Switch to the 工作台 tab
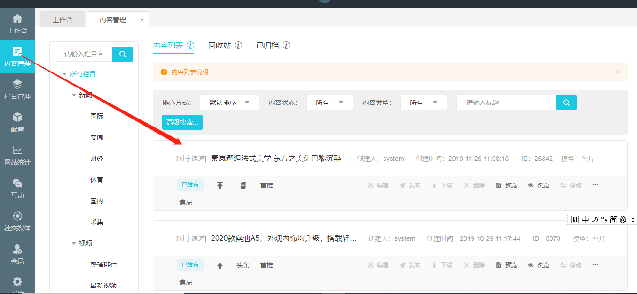The width and height of the screenshot is (637, 294). 63,20
